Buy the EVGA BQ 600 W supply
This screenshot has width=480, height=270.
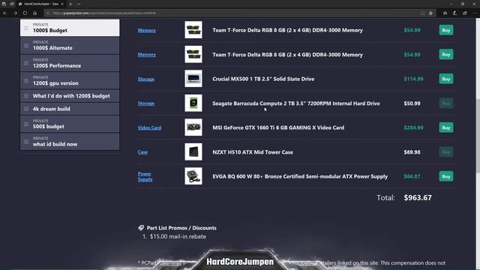[446, 176]
